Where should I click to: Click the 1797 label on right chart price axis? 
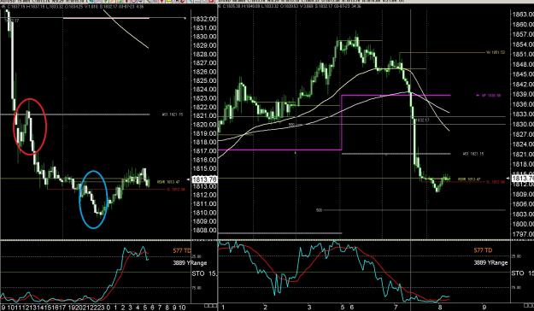click(x=523, y=234)
